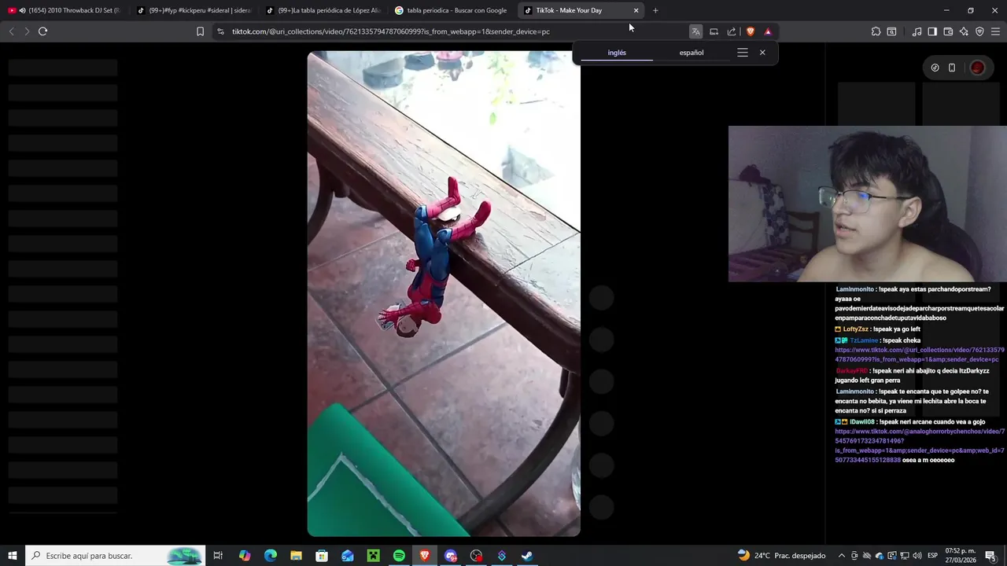Click the 'Escribe aquí para buscar' search box
Viewport: 1007px width, 566px height.
[116, 556]
